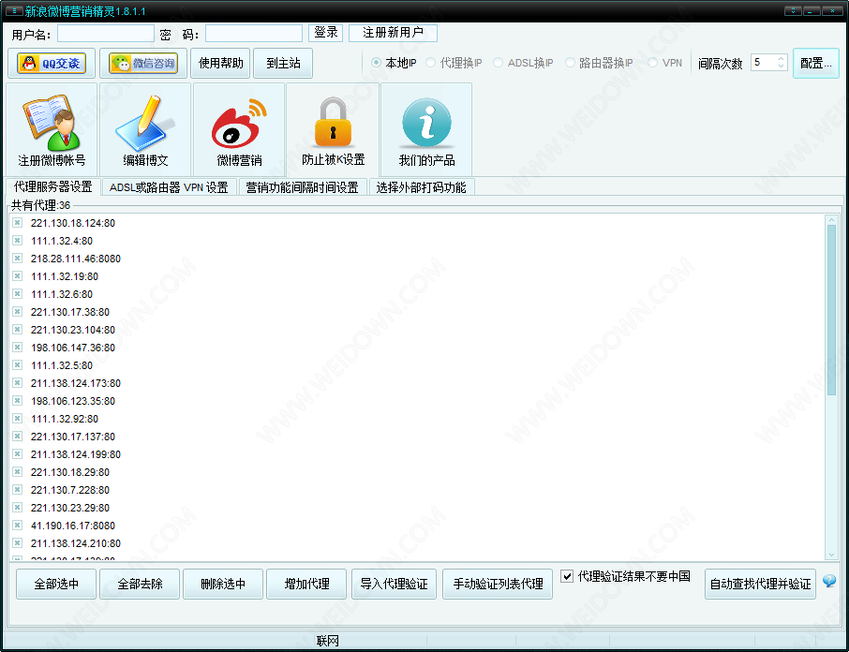The image size is (849, 652).
Task: Click the 注册新用户 button
Action: coord(393,33)
